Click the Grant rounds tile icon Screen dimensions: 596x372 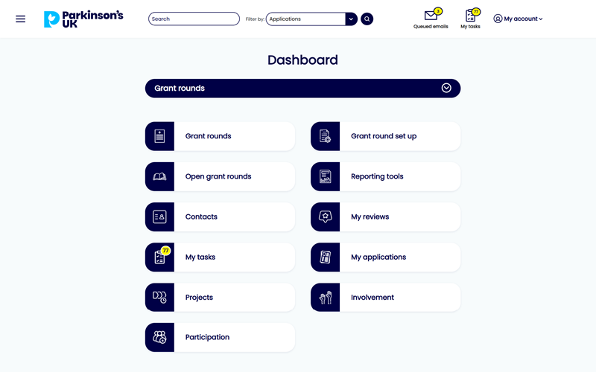pyautogui.click(x=159, y=136)
